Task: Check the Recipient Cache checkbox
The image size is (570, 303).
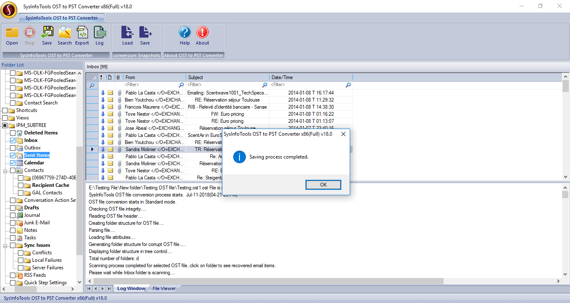Action: click(21, 186)
